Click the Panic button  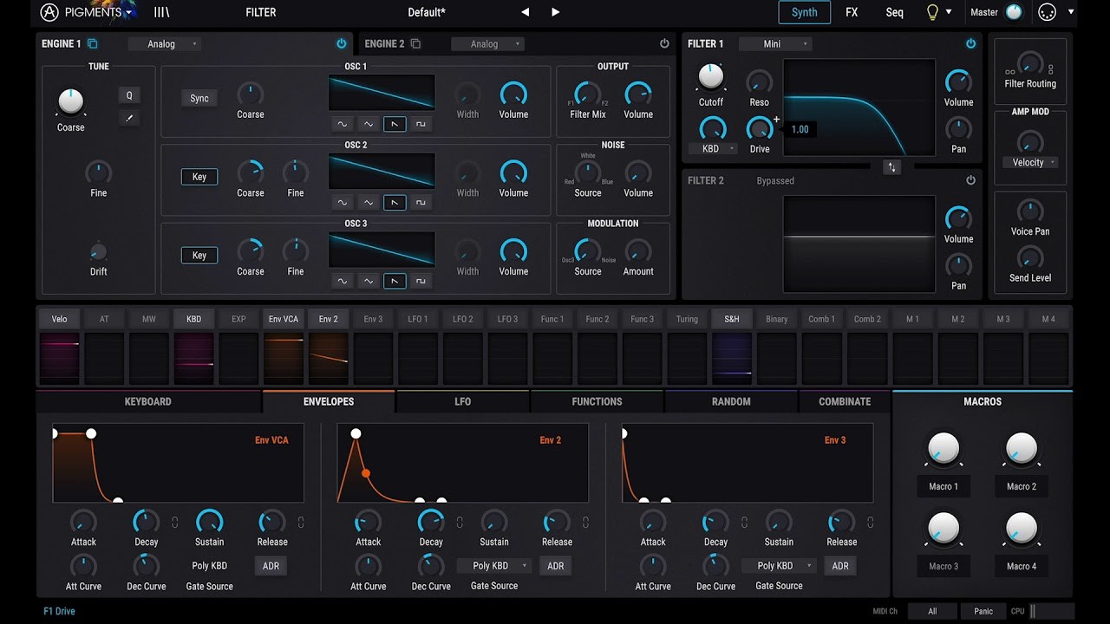coord(983,611)
